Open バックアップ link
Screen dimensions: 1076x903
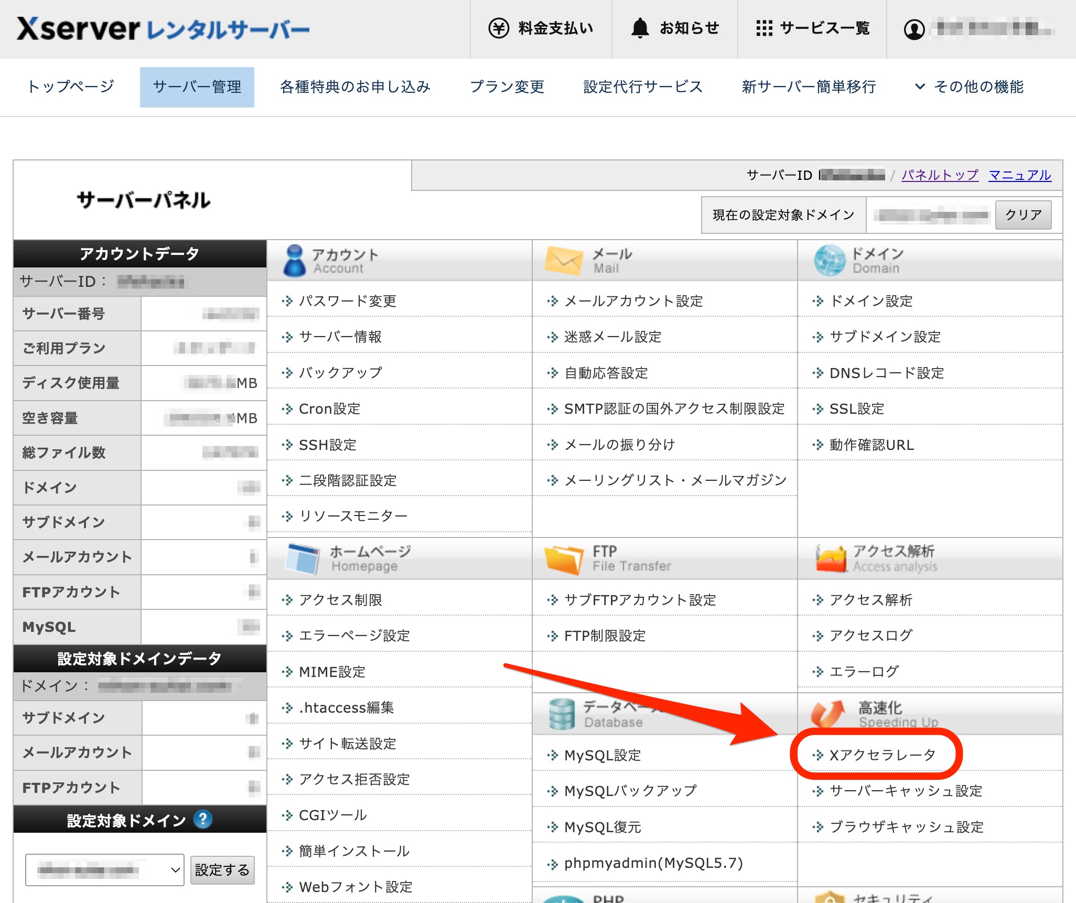pyautogui.click(x=340, y=373)
